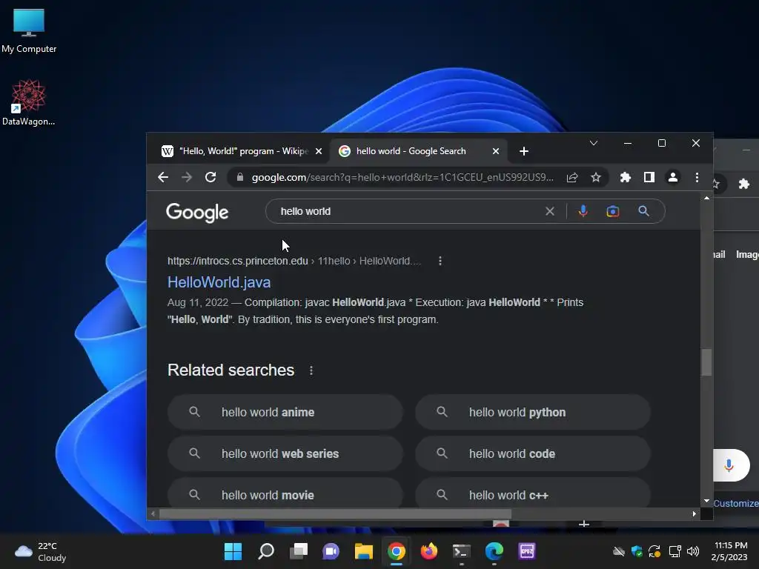Click the address bar URL
The image size is (759, 569).
pyautogui.click(x=402, y=178)
